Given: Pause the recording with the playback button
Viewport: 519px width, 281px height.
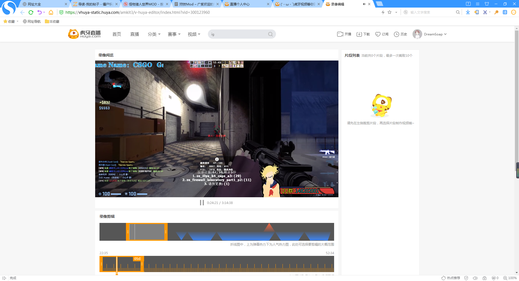Looking at the screenshot, I should pos(202,203).
